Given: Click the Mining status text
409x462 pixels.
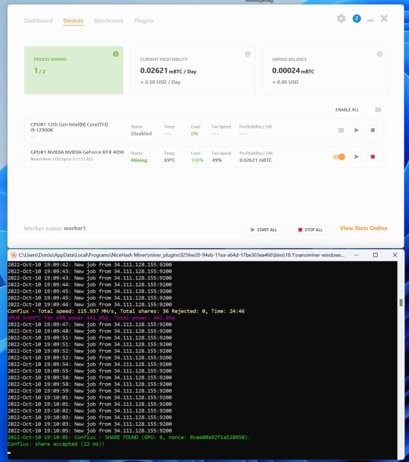Looking at the screenshot, I should [x=139, y=160].
